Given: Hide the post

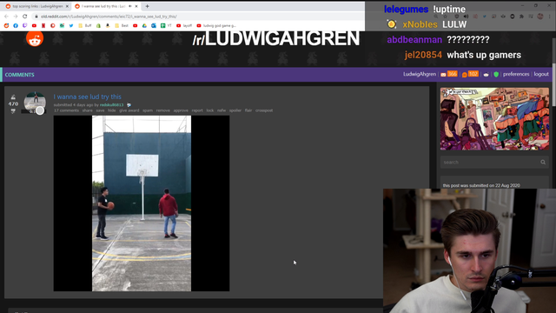Looking at the screenshot, I should point(112,110).
